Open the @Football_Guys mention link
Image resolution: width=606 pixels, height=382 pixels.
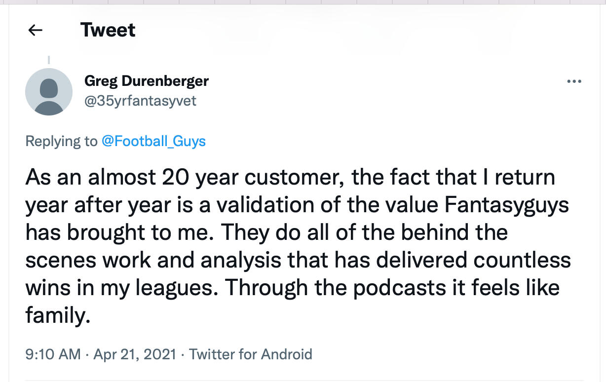pos(153,141)
